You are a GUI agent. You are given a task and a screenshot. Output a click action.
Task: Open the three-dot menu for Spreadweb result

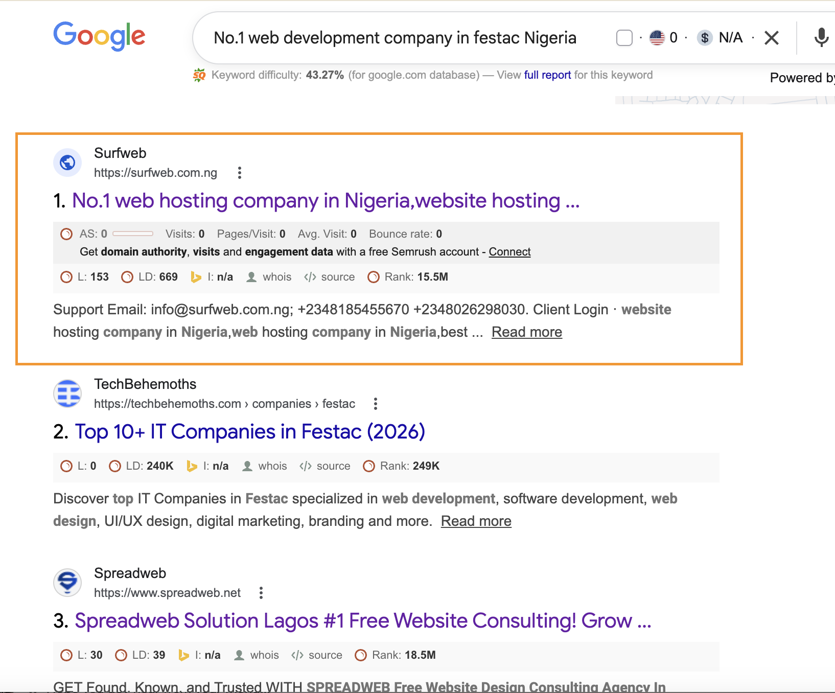pos(261,592)
